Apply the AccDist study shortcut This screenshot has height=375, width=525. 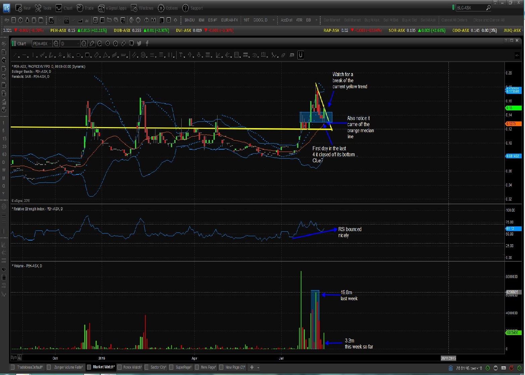click(x=286, y=20)
